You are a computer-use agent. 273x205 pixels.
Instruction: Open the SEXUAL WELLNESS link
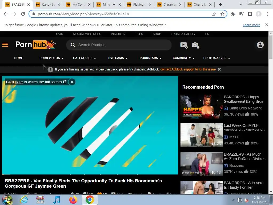pyautogui.click(x=87, y=34)
